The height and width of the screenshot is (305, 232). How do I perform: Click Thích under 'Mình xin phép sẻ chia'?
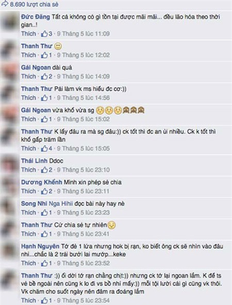(28, 191)
